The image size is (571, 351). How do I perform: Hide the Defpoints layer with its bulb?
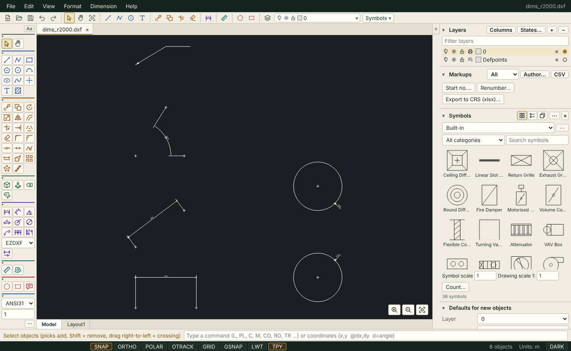pyautogui.click(x=446, y=60)
